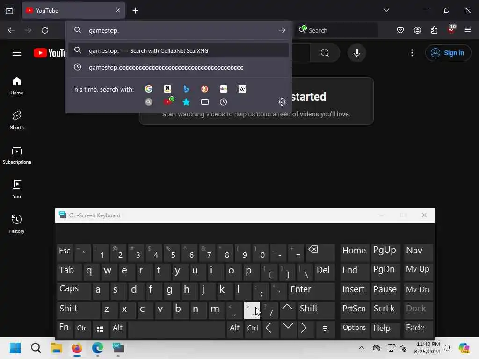This screenshot has width=479, height=359.
Task: Toggle the right Alt key
Action: pyautogui.click(x=235, y=329)
